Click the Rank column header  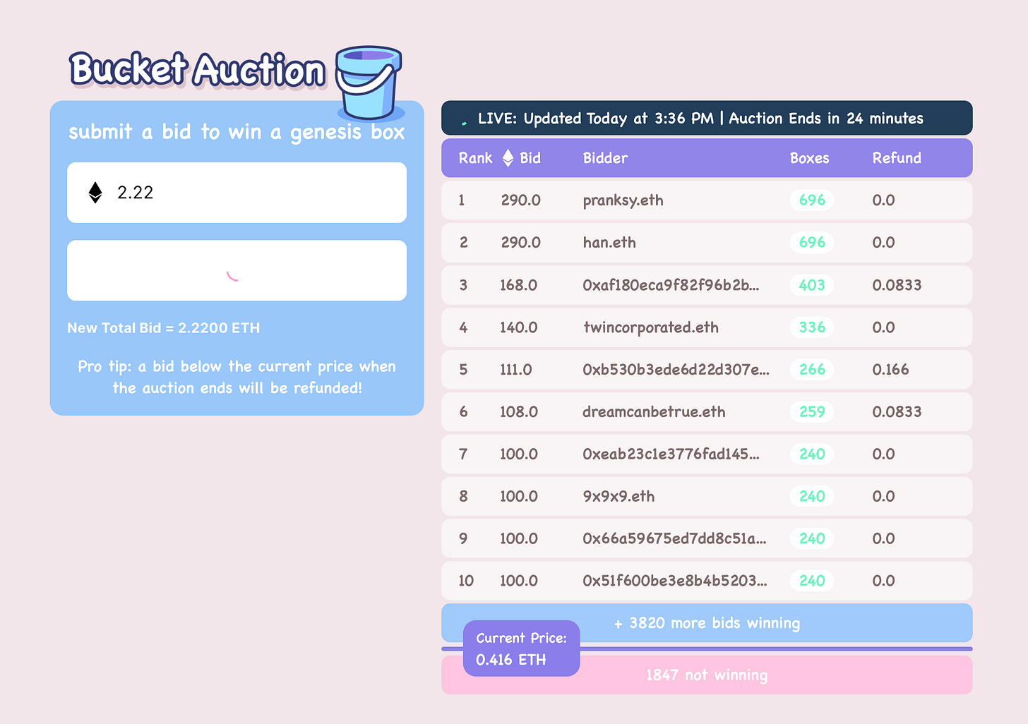(x=475, y=158)
